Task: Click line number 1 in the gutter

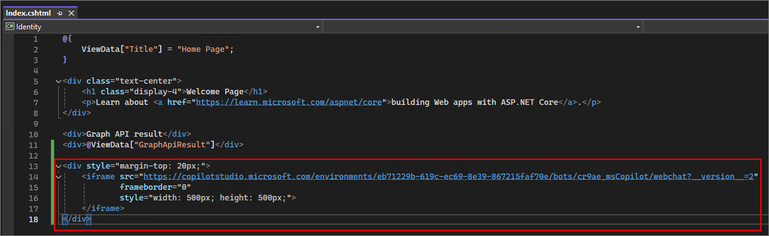Action: coord(36,39)
